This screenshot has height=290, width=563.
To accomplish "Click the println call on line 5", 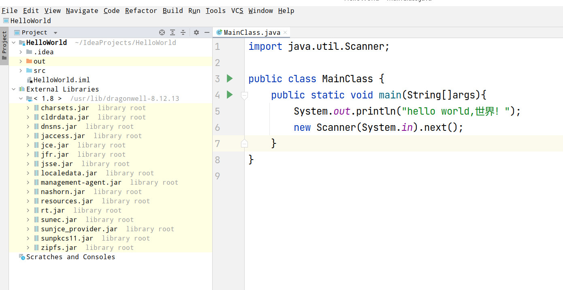I will tap(376, 111).
